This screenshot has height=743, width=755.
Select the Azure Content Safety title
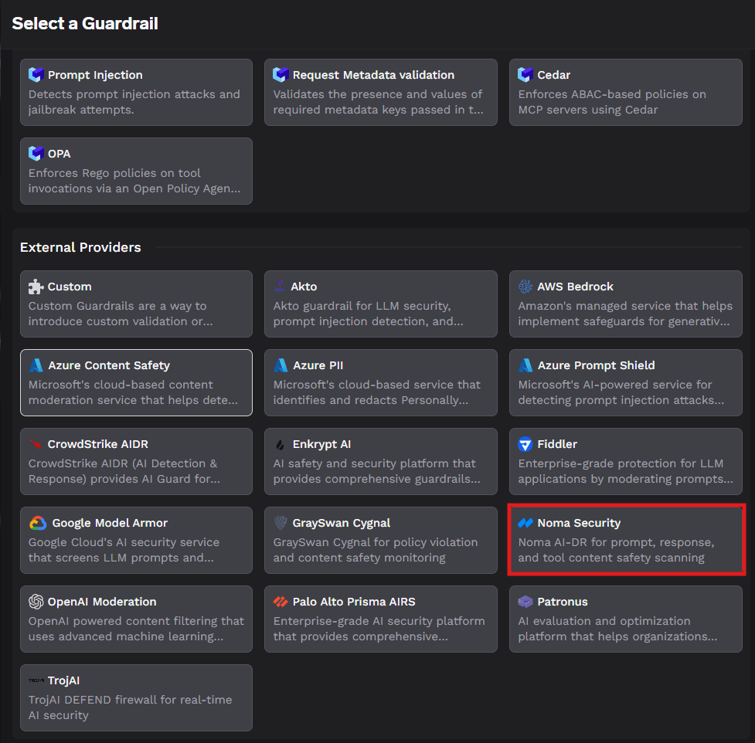pos(109,366)
